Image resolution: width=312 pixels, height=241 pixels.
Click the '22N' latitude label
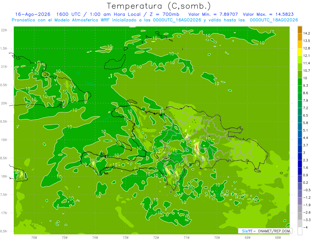4,30
